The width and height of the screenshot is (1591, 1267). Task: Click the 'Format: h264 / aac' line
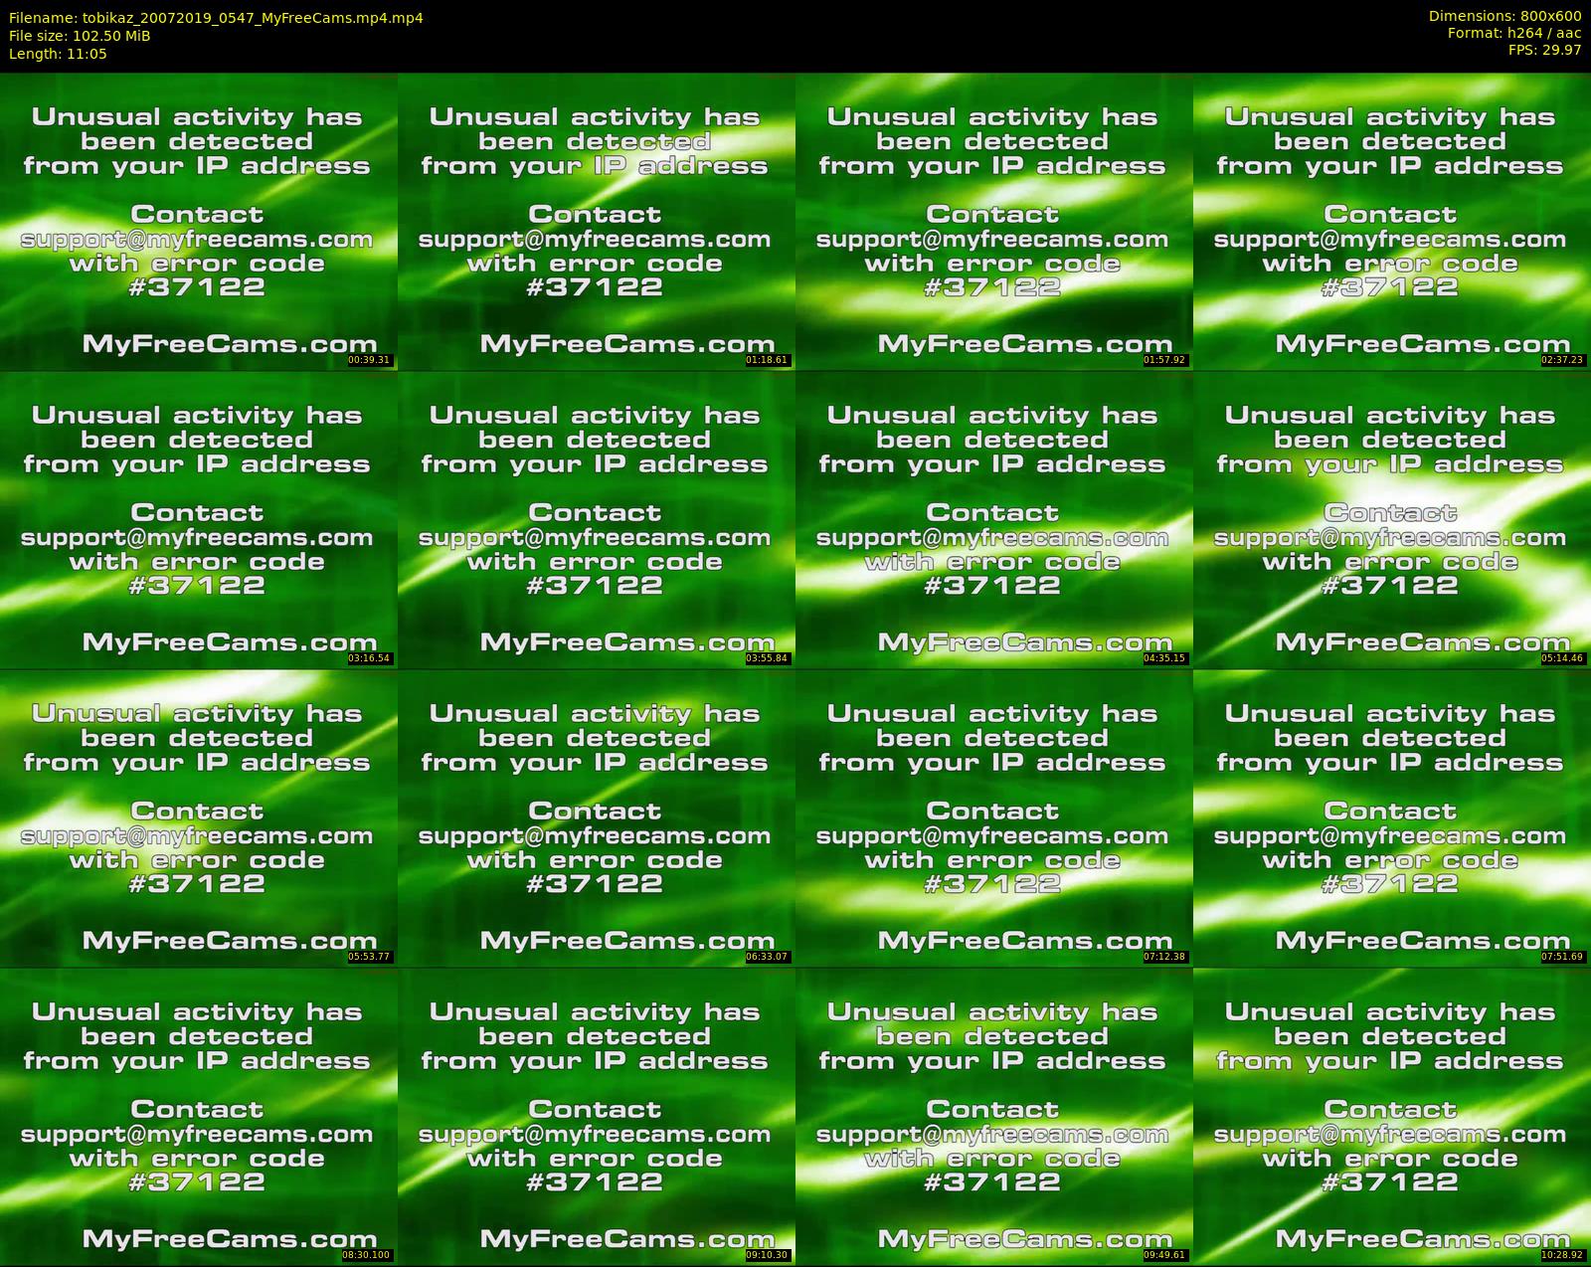tap(1514, 33)
